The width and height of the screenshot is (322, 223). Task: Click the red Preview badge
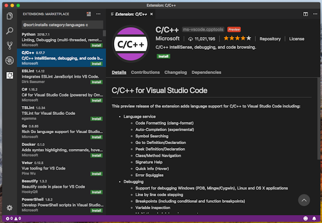coord(234,30)
